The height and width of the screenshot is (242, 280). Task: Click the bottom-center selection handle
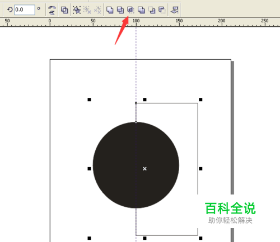(x=144, y=238)
